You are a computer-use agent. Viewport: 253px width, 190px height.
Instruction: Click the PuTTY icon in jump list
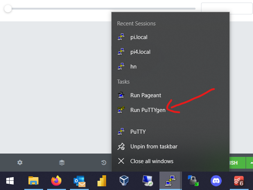(x=121, y=131)
